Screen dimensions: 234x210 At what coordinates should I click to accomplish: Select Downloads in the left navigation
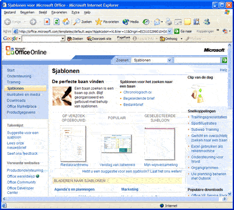(x=16, y=100)
